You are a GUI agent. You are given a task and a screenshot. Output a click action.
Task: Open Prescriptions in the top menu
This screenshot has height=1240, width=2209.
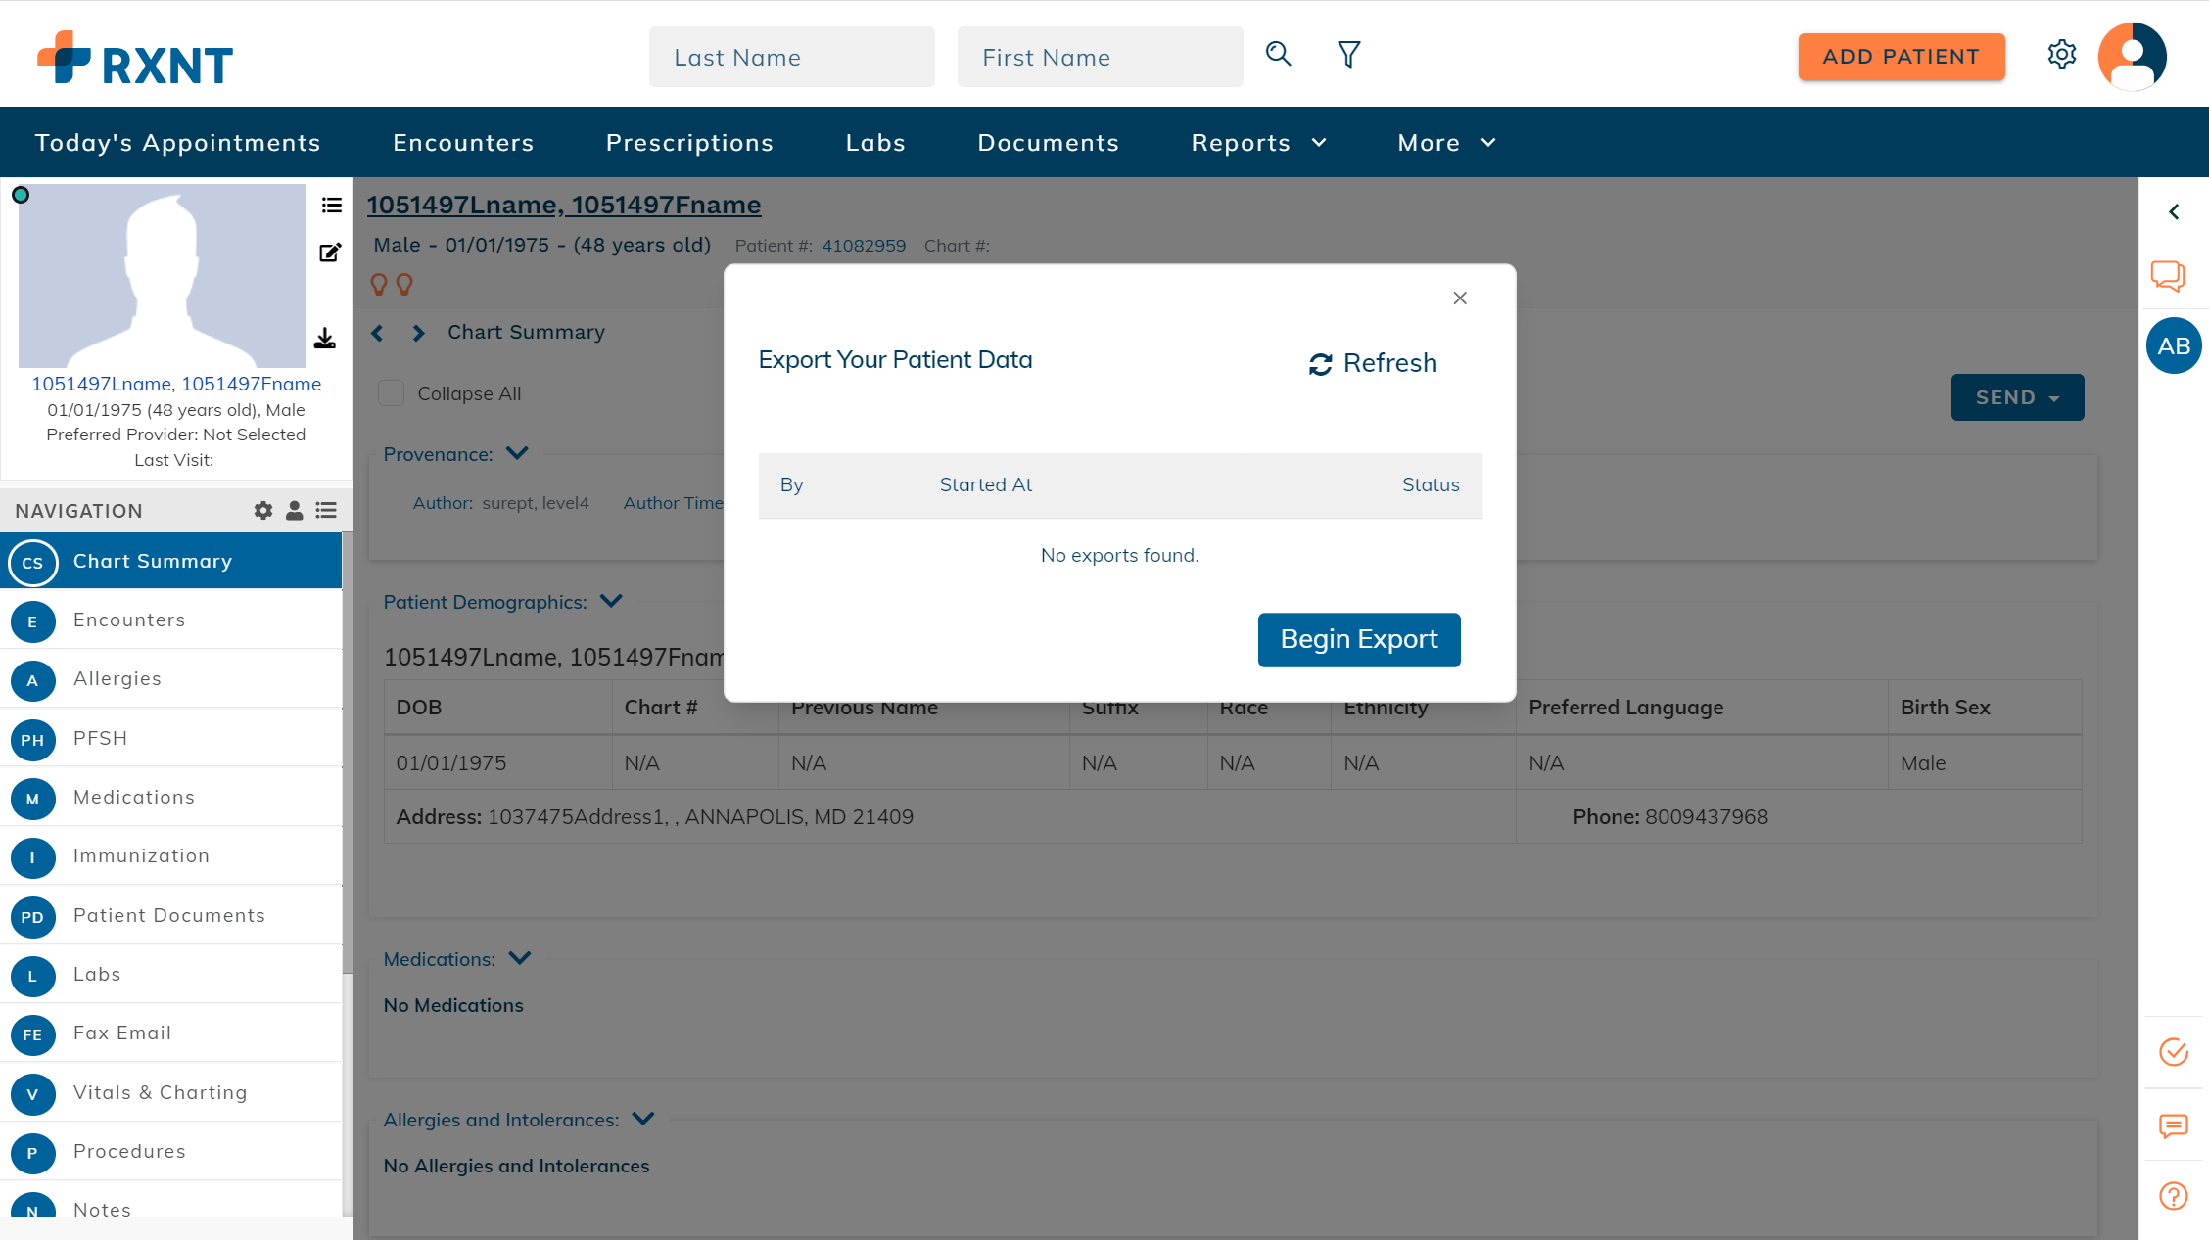click(x=689, y=143)
